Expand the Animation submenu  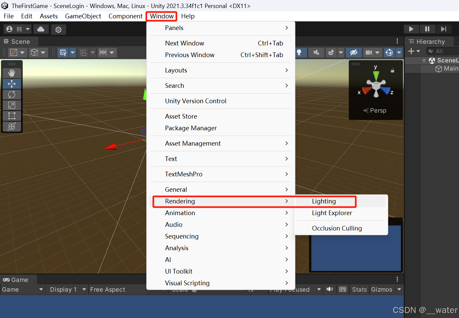coord(221,213)
